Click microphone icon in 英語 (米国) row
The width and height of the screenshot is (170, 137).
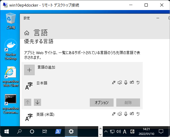126,114
